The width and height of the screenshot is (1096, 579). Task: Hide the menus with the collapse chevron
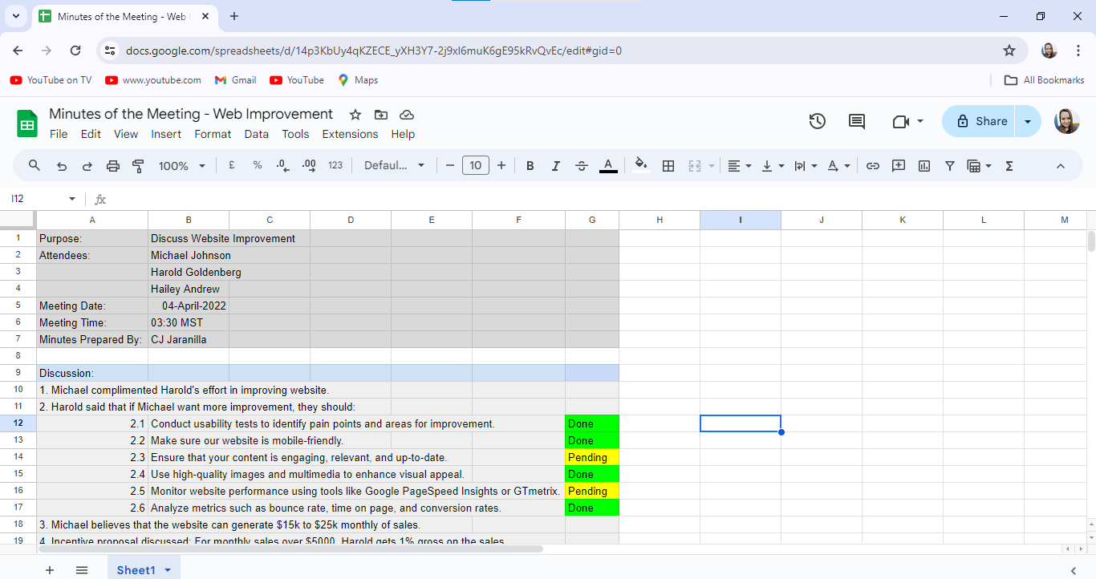(1061, 166)
